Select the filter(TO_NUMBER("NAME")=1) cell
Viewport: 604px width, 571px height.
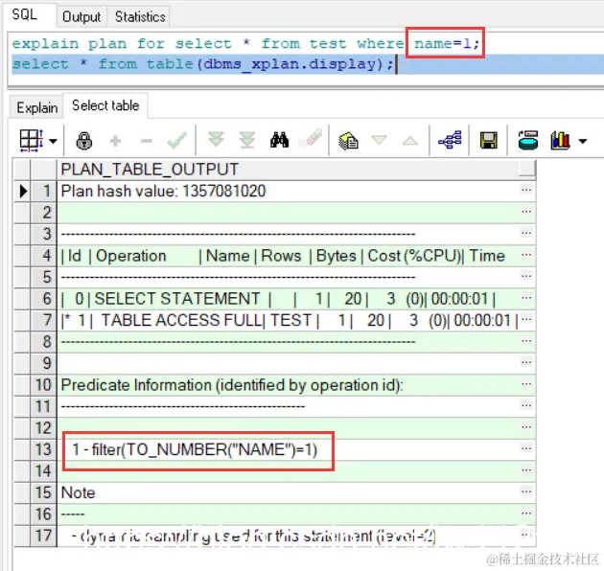coord(289,449)
